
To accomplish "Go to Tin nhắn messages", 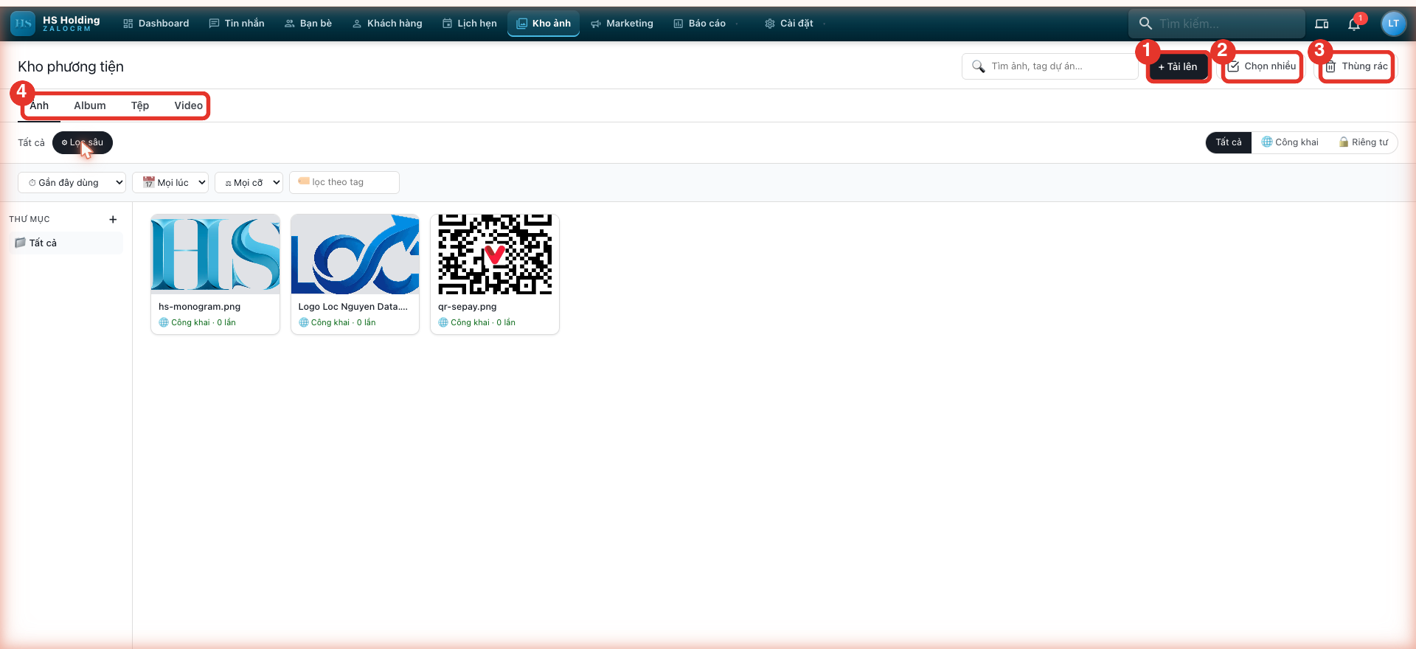I will [237, 24].
